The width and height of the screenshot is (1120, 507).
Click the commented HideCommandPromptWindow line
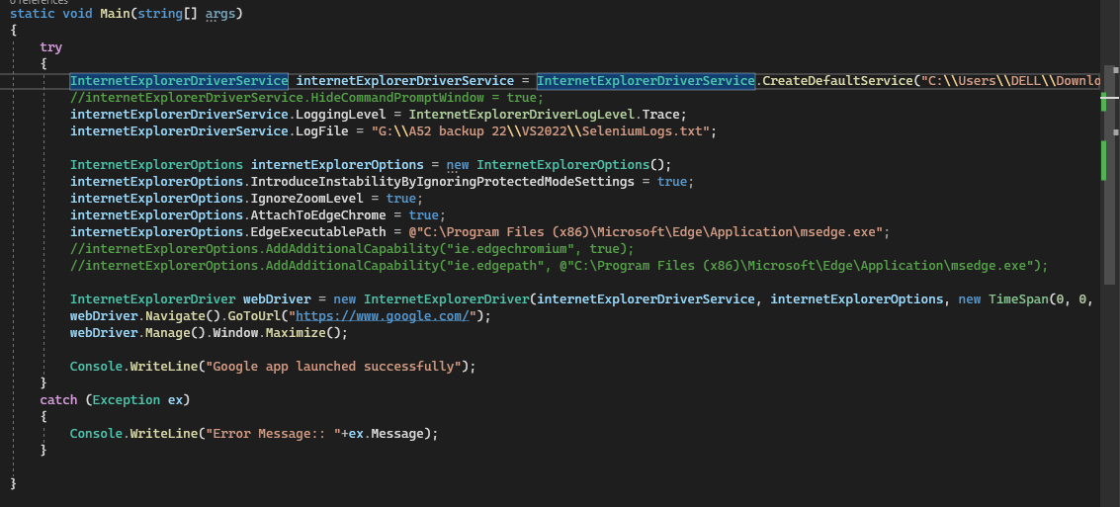tap(307, 98)
